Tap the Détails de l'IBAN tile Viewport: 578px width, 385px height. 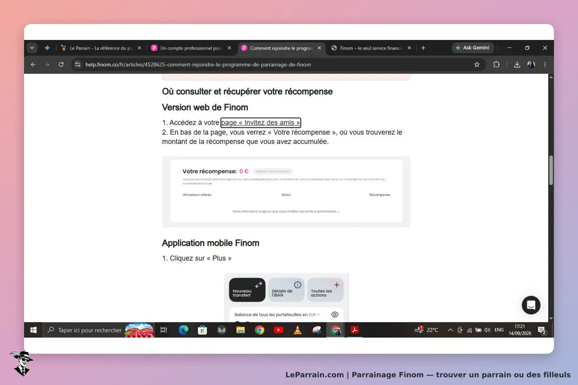pos(287,290)
